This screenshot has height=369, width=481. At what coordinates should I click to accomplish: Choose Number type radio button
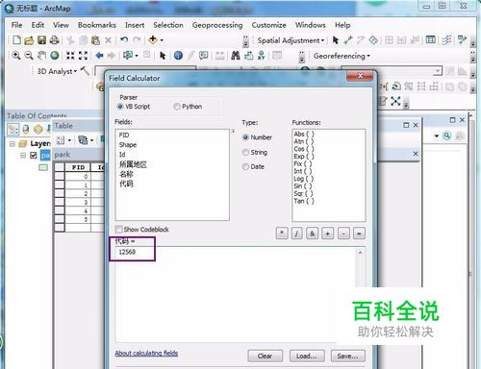[245, 137]
